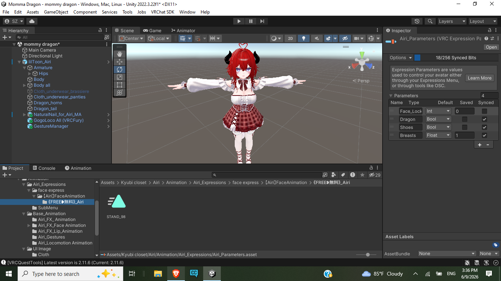Open the Options dropdown in Inspector
The width and height of the screenshot is (501, 281).
point(401,58)
